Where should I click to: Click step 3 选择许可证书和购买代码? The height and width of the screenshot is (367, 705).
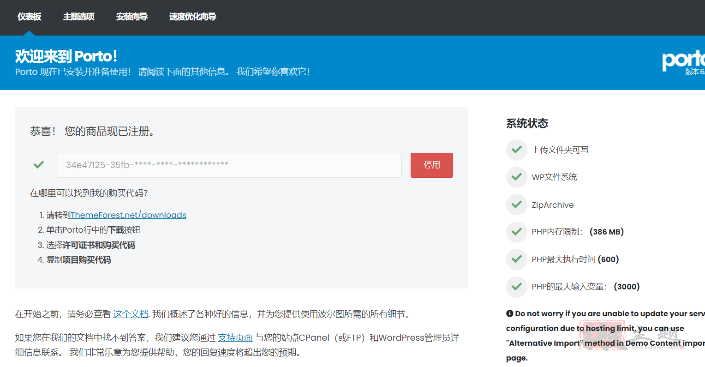(x=90, y=245)
